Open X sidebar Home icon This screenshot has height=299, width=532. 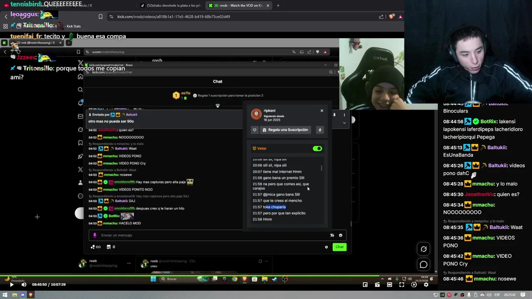tap(81, 77)
